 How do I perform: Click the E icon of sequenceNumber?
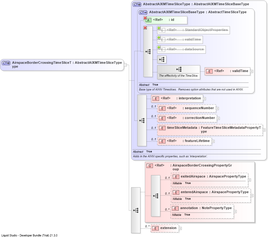click(x=162, y=109)
